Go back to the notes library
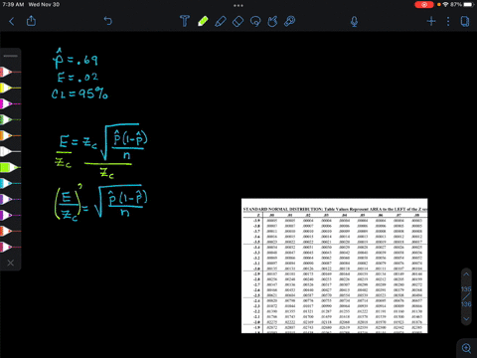The width and height of the screenshot is (477, 358). coord(12,22)
